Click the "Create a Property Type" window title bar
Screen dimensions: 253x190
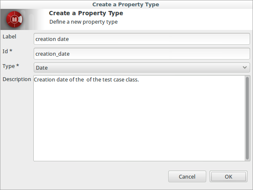(126, 4)
